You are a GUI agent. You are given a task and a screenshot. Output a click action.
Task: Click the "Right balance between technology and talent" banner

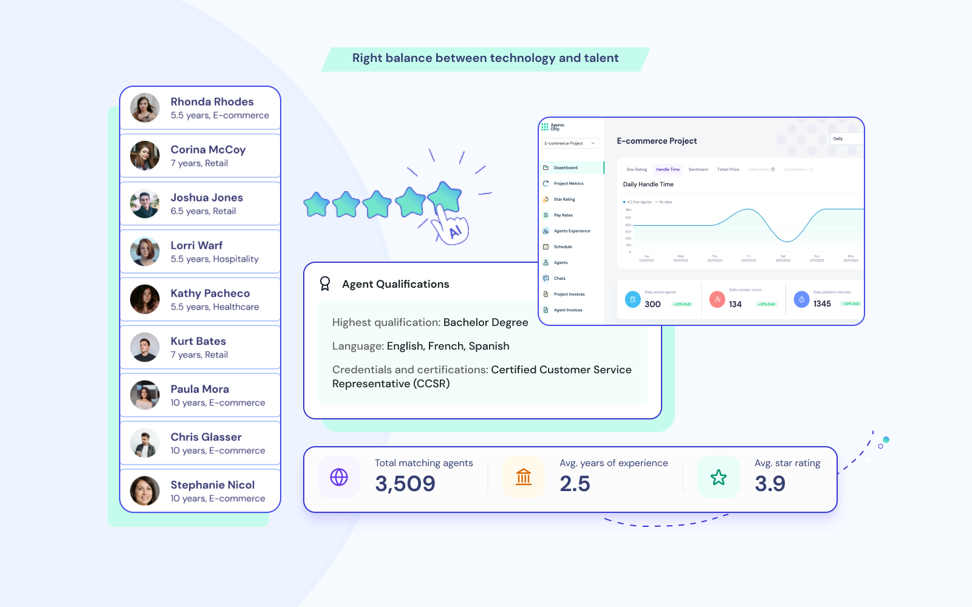(x=485, y=58)
